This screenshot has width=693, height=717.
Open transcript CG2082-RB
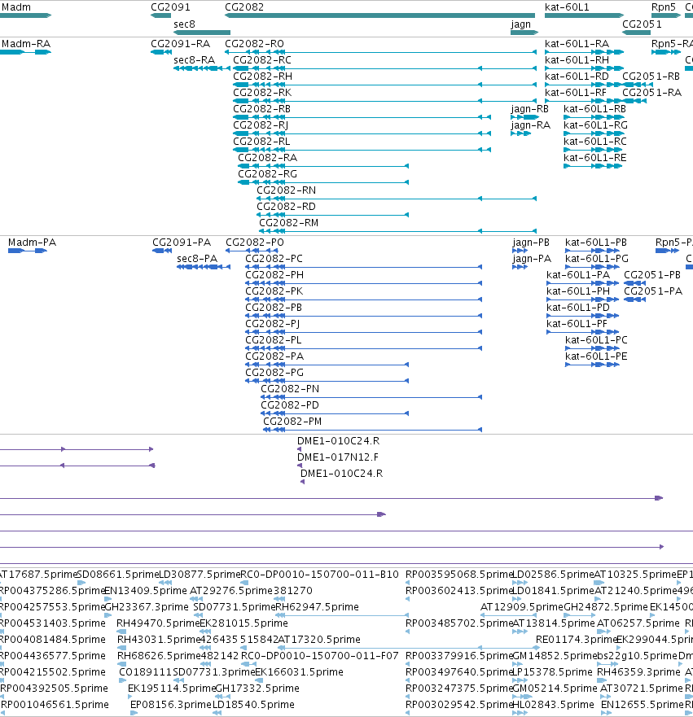(261, 109)
